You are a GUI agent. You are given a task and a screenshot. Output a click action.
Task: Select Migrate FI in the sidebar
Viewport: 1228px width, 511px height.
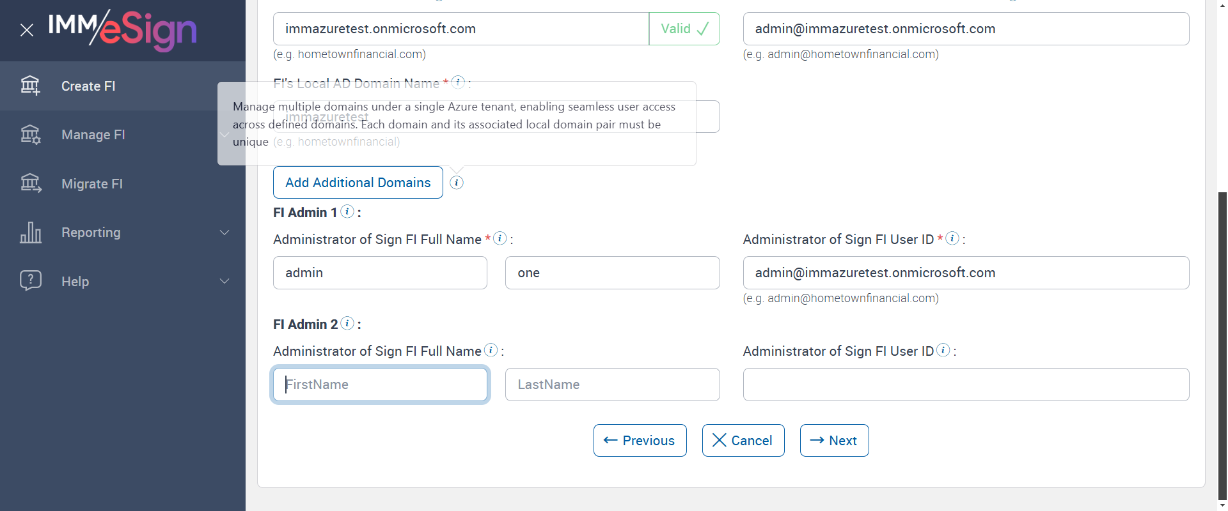[92, 184]
